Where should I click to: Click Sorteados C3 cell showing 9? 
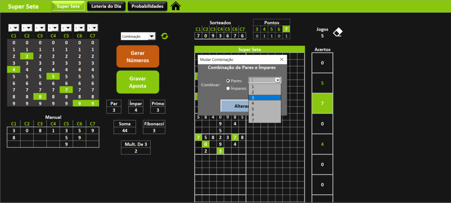tap(213, 36)
